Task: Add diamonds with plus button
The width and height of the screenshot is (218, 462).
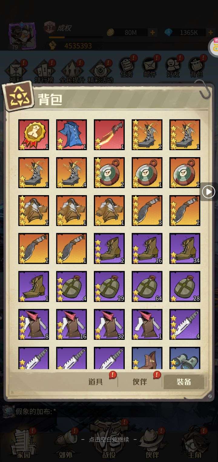Action: tap(211, 33)
